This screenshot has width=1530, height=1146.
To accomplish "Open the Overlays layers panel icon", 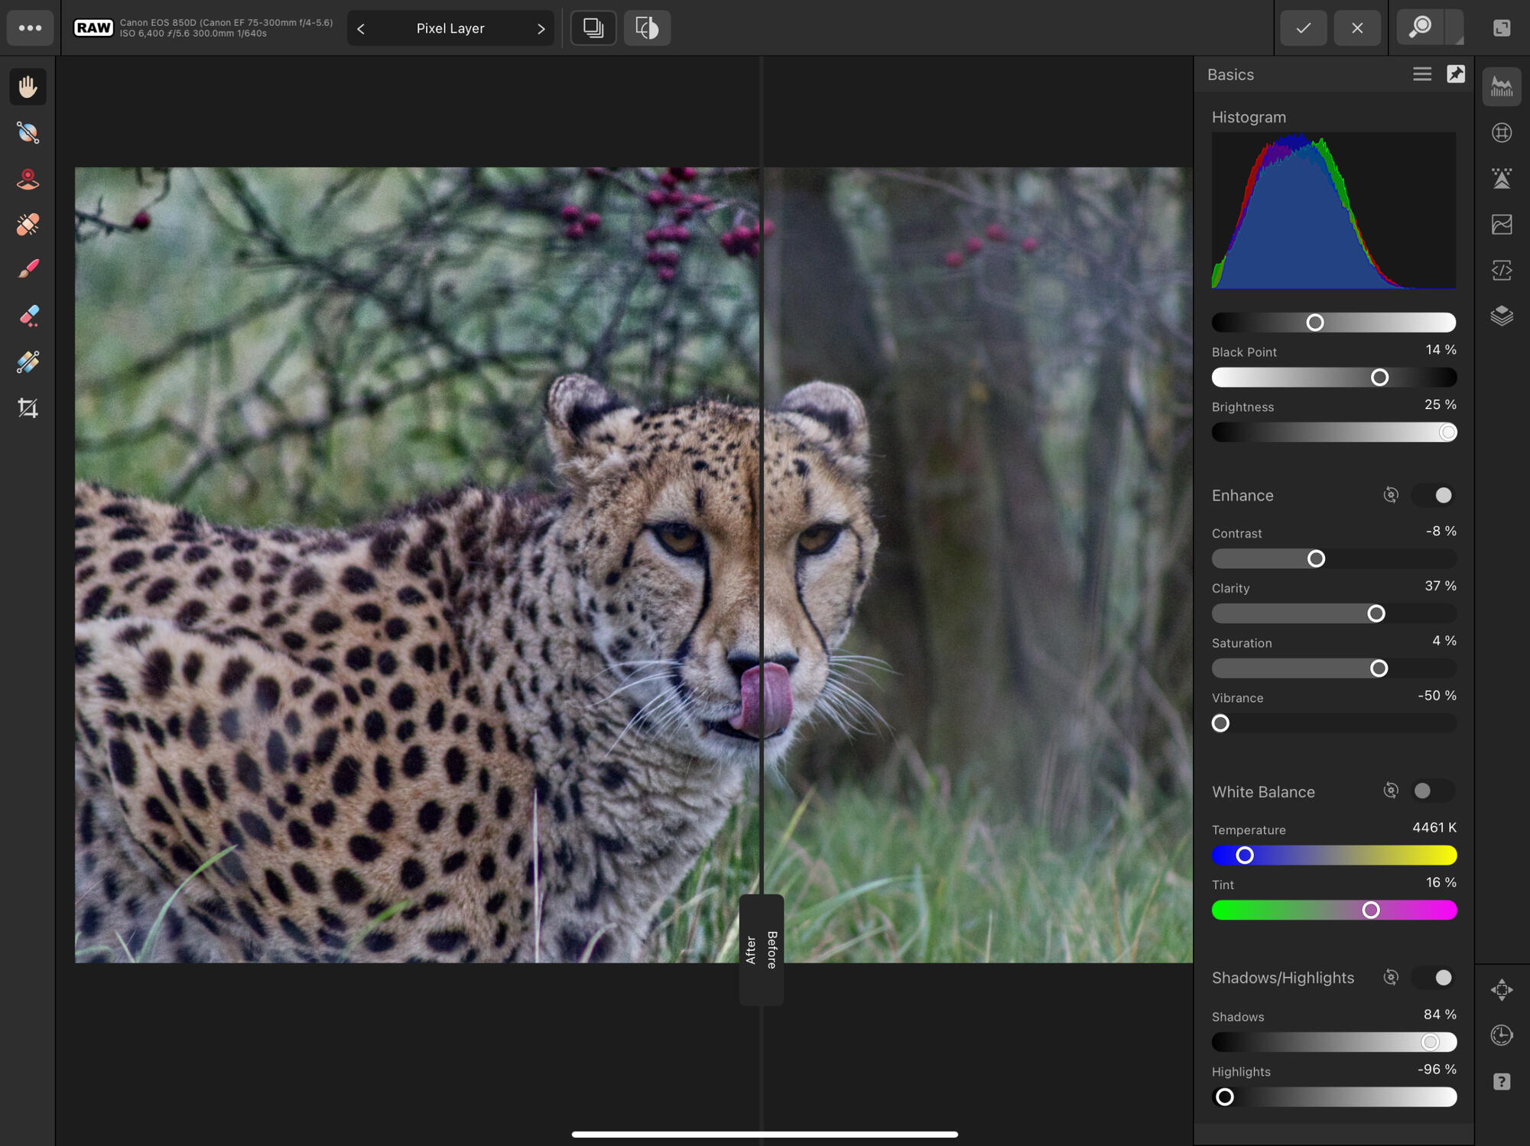I will 1502,316.
